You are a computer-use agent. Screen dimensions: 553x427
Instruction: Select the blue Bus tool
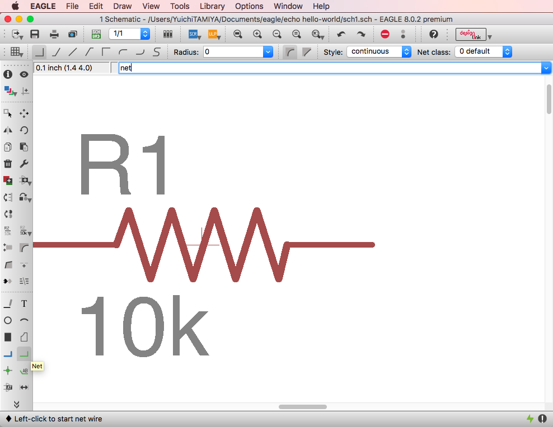click(8, 354)
